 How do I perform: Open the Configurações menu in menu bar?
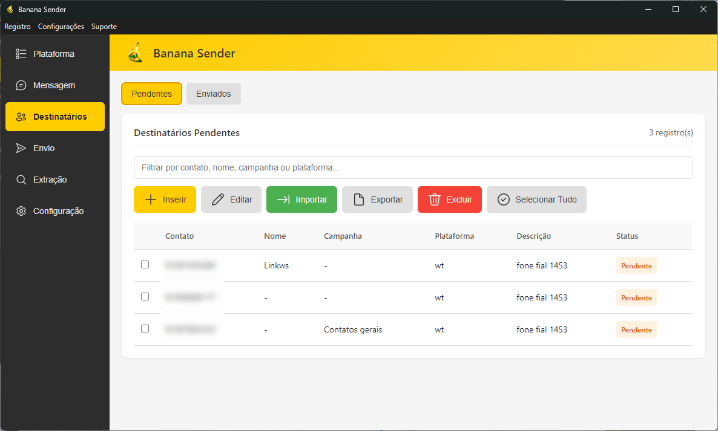coord(61,27)
